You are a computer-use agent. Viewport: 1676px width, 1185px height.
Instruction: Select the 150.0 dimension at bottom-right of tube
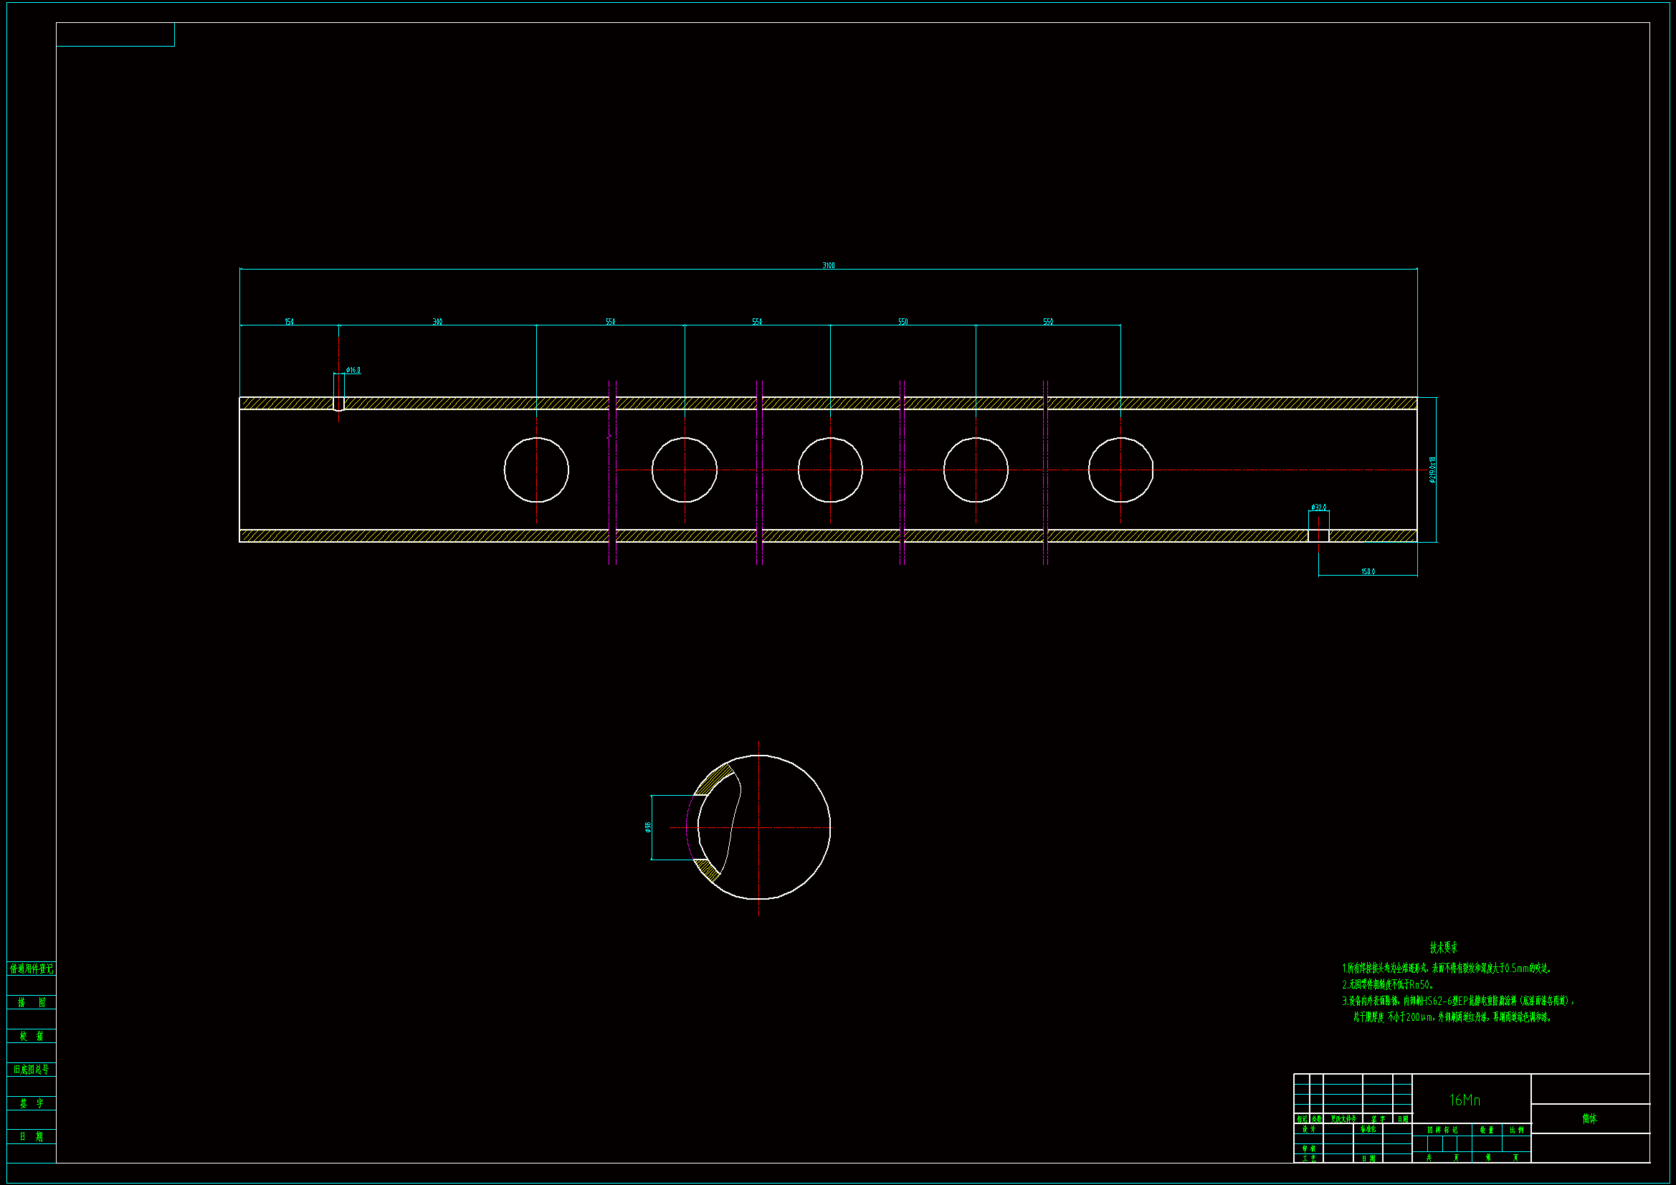[1368, 571]
